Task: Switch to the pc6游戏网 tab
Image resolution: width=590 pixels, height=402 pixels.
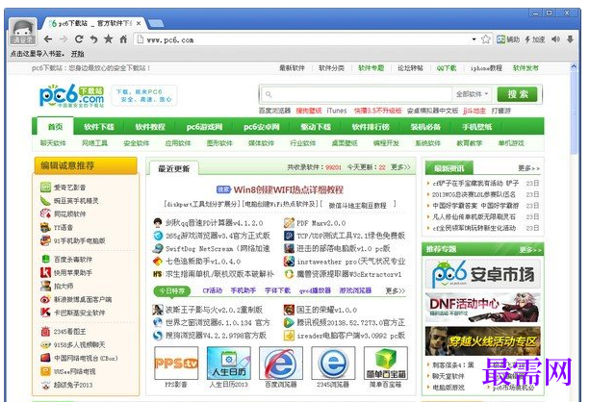Action: (x=204, y=127)
